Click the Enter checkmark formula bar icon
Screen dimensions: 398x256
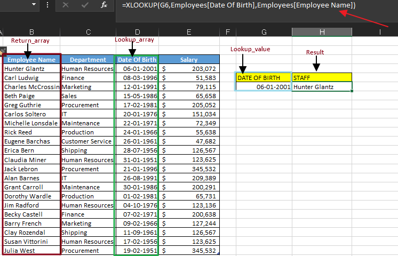[84, 5]
